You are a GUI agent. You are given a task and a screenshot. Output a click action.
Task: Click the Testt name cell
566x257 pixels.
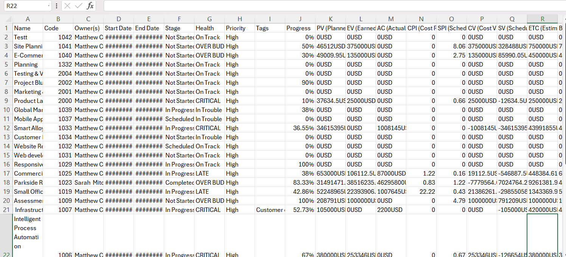coord(28,37)
